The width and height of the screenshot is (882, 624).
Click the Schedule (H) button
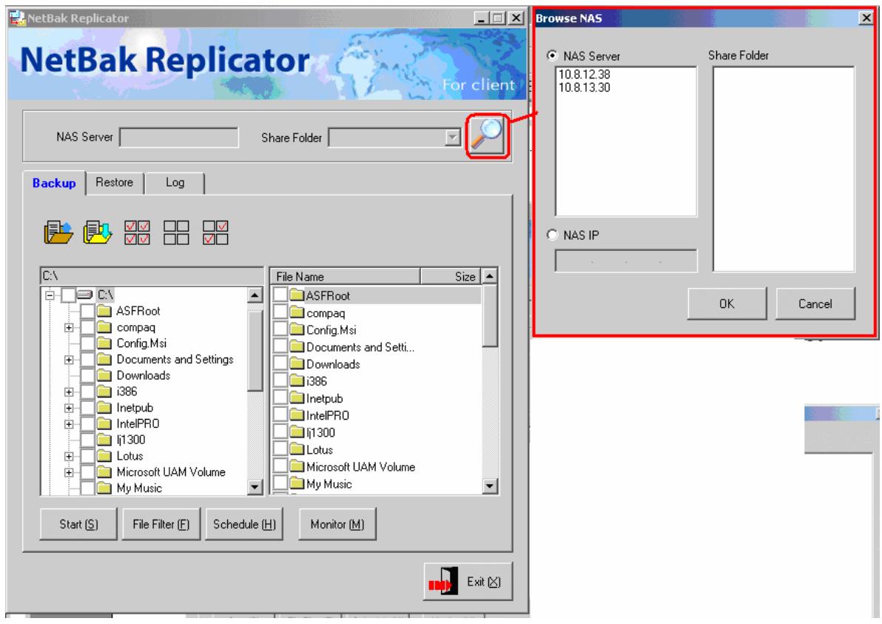click(244, 524)
